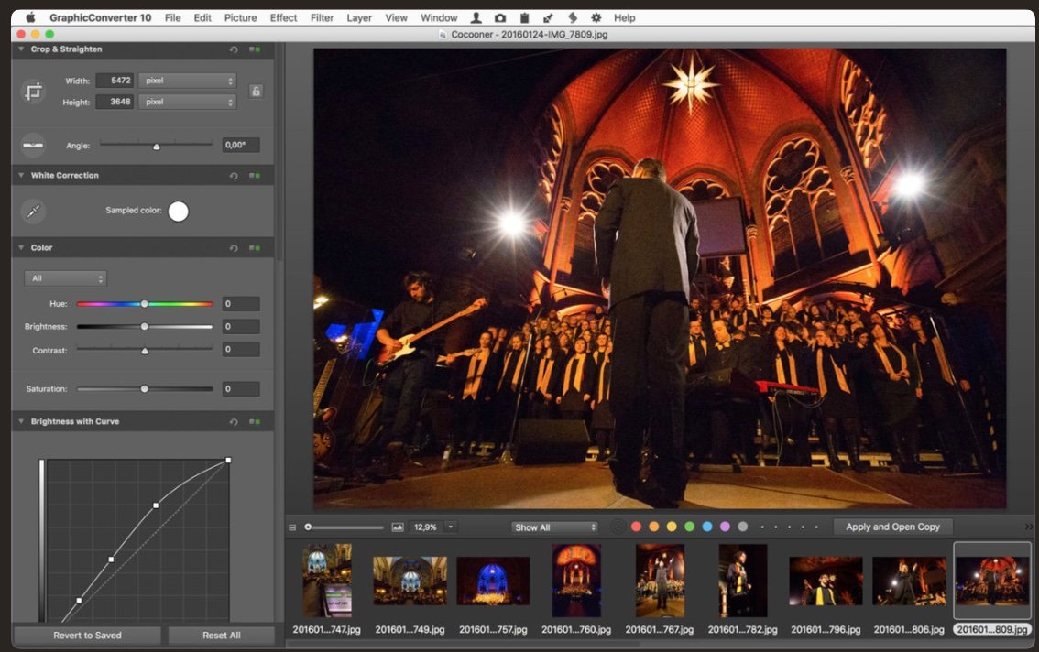Toggle Brightness with Curve on/off switch
The width and height of the screenshot is (1039, 652).
(255, 422)
